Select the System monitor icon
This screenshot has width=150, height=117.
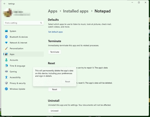click(x=6, y=31)
